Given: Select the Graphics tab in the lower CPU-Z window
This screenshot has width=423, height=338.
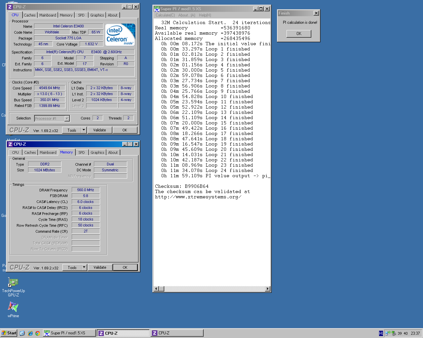Looking at the screenshot, I should coord(97,152).
